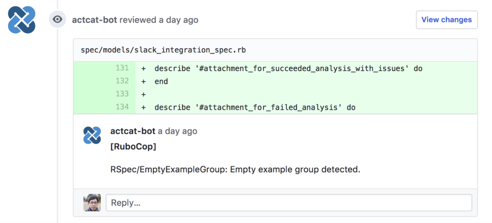492x223 pixels.
Task: Click the [RuboCop] comment heading
Action: click(x=133, y=147)
